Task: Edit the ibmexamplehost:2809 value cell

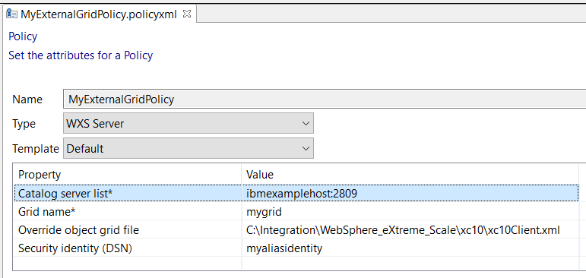Action: tap(410, 193)
